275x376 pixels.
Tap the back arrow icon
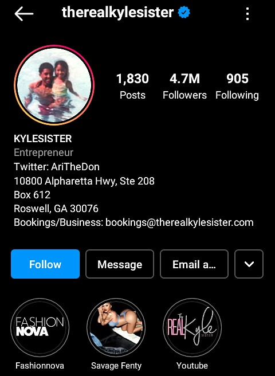[24, 14]
